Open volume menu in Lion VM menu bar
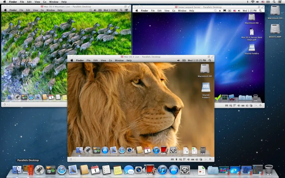The height and width of the screenshot is (178, 285). tap(178, 60)
